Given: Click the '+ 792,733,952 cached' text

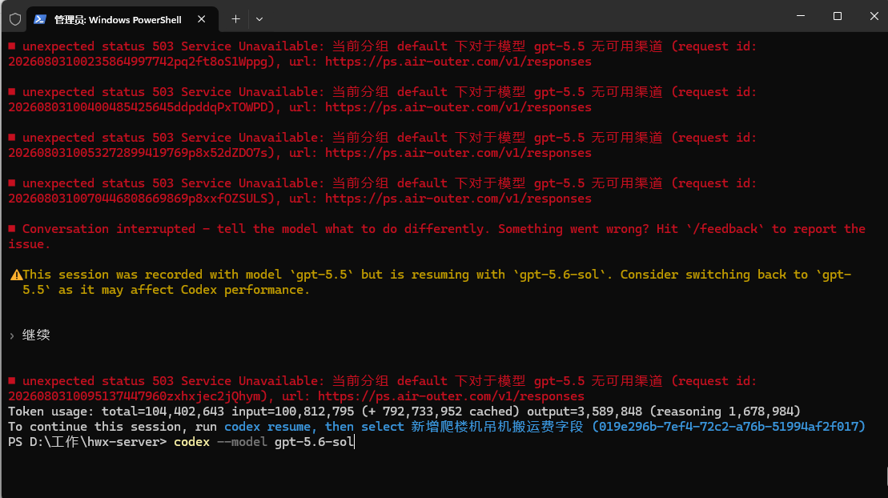Looking at the screenshot, I should pos(440,412).
